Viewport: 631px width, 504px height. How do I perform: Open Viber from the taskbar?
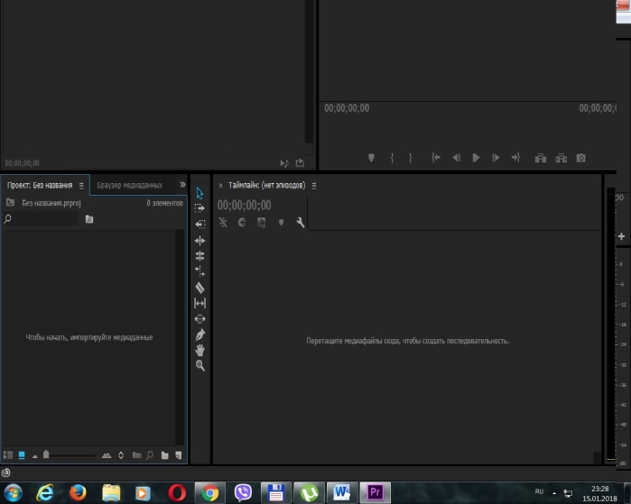(x=243, y=493)
